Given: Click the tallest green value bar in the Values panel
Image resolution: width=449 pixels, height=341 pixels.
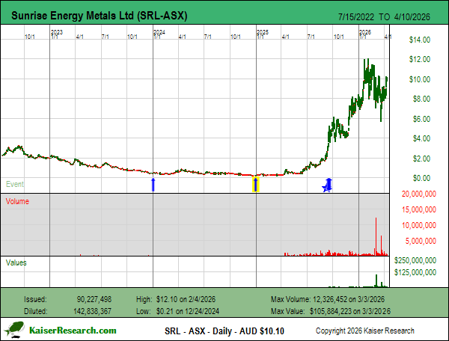Looking at the screenshot, I should click(376, 280).
